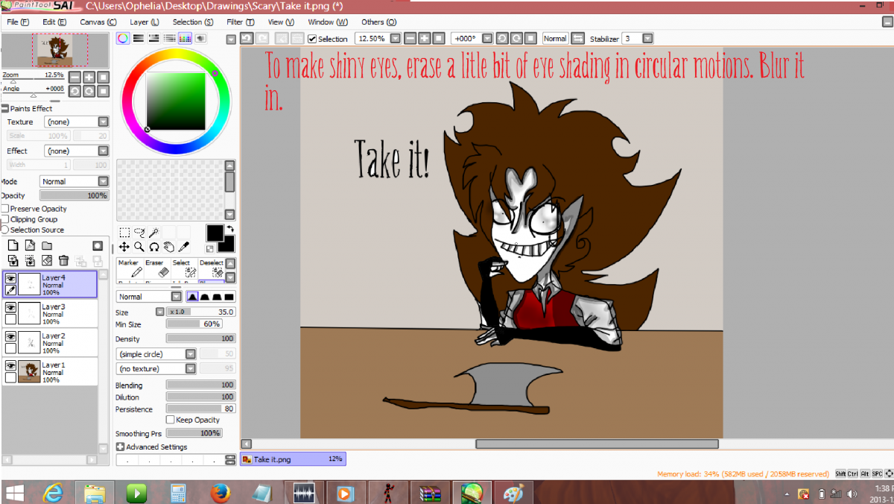
Task: Open the Canvas menu
Action: [x=98, y=22]
